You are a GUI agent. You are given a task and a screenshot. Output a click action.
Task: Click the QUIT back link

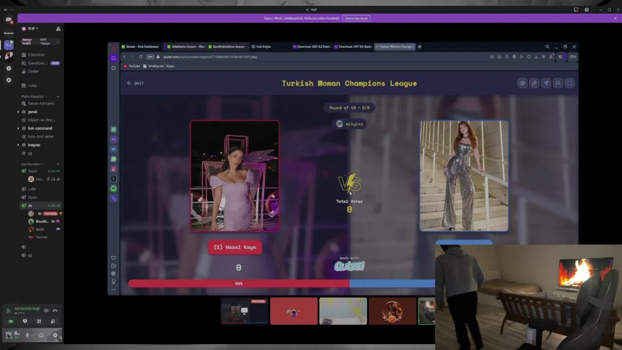pos(136,83)
